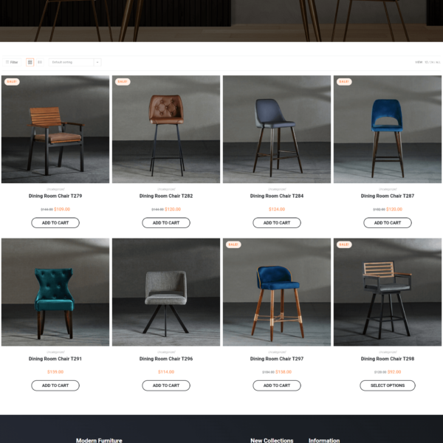View the blue bar stool T287 image
Viewport: 443px width, 443px height.
(388, 129)
